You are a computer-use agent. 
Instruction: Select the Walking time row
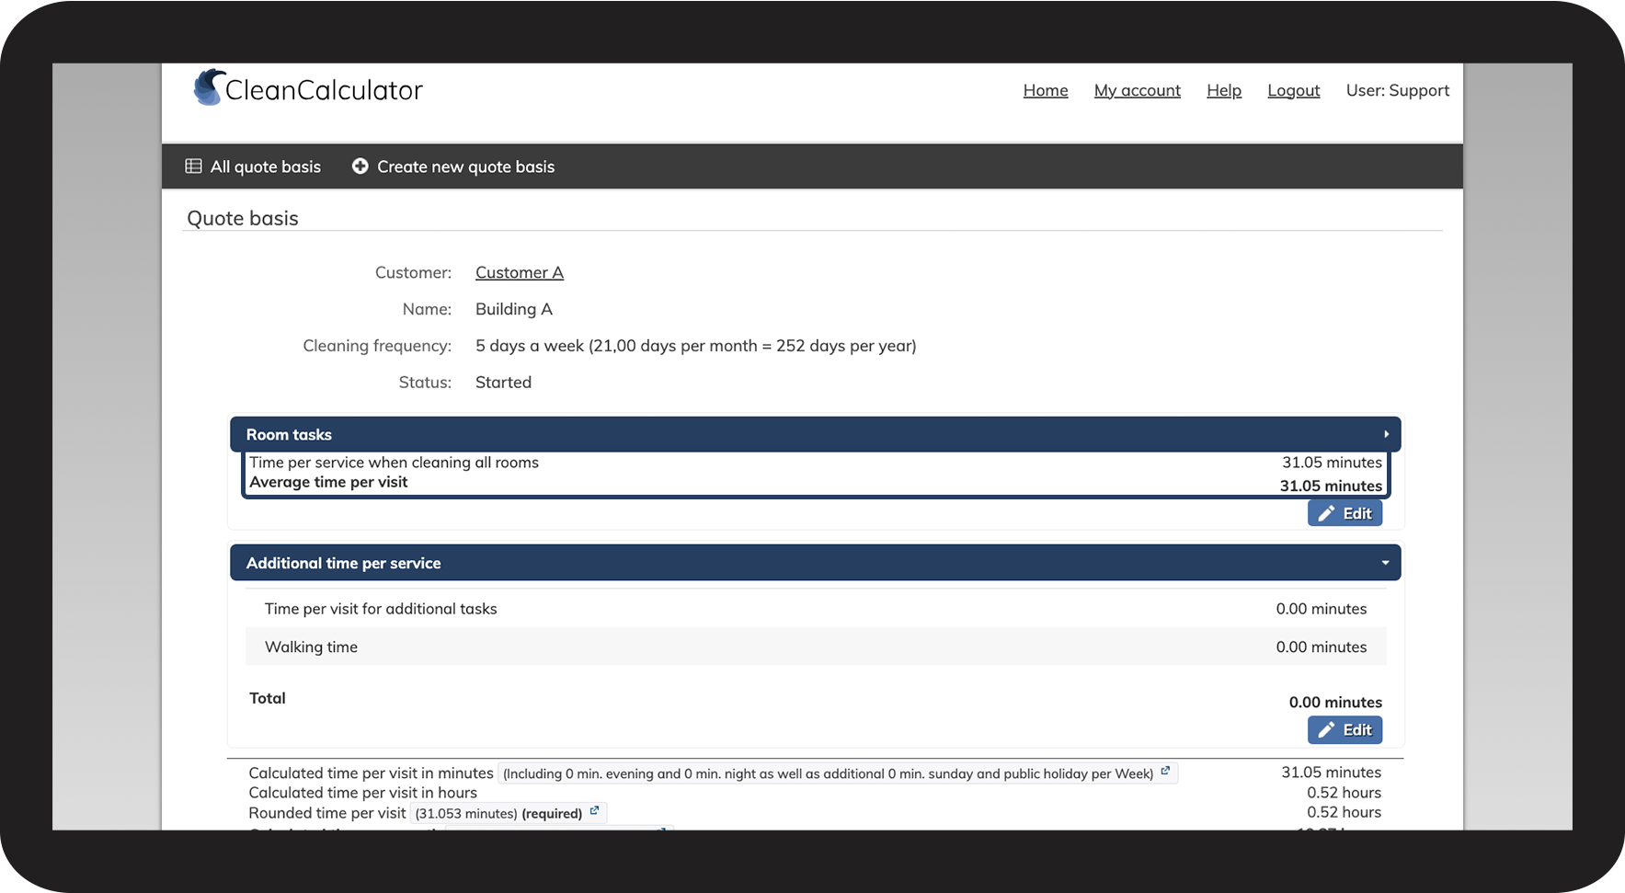click(x=815, y=647)
